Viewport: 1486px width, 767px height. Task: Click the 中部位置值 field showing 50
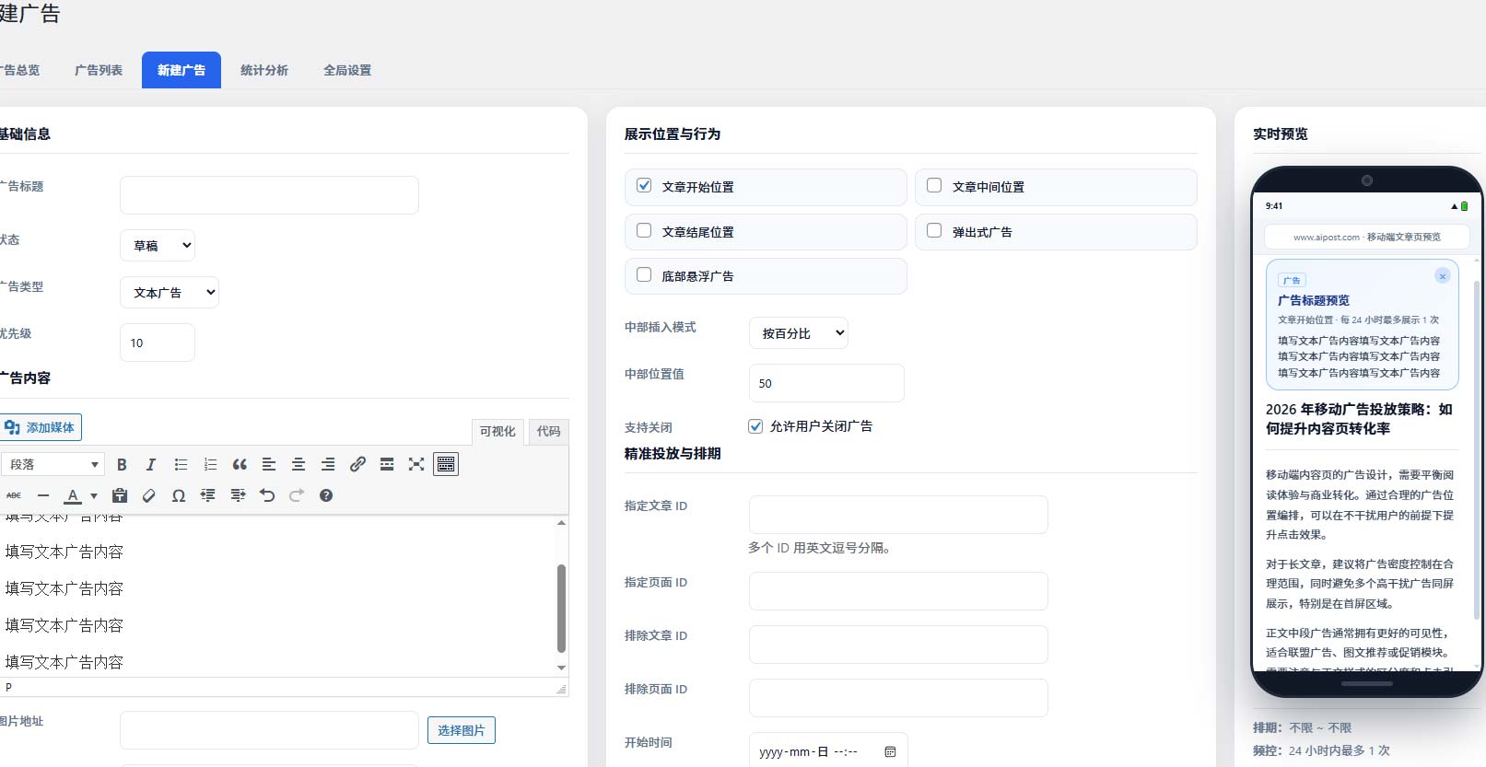826,383
